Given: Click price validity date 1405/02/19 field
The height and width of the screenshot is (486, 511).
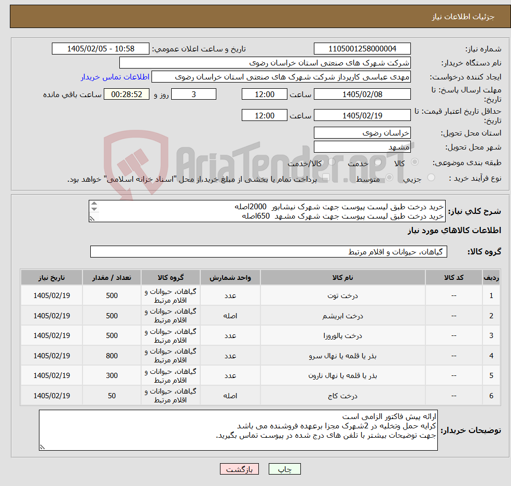Looking at the screenshot, I should pyautogui.click(x=362, y=115).
